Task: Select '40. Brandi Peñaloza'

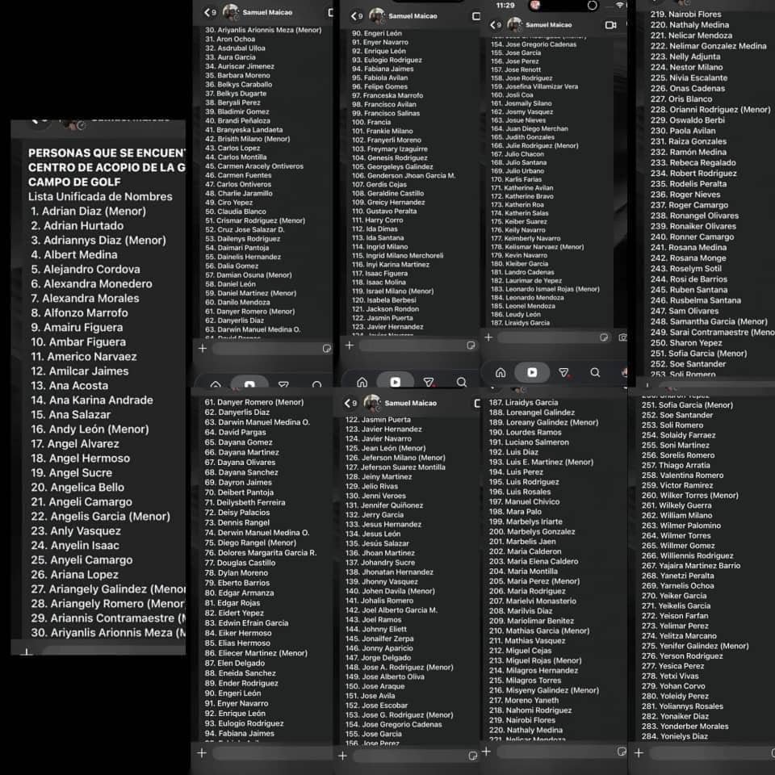Action: pos(237,120)
